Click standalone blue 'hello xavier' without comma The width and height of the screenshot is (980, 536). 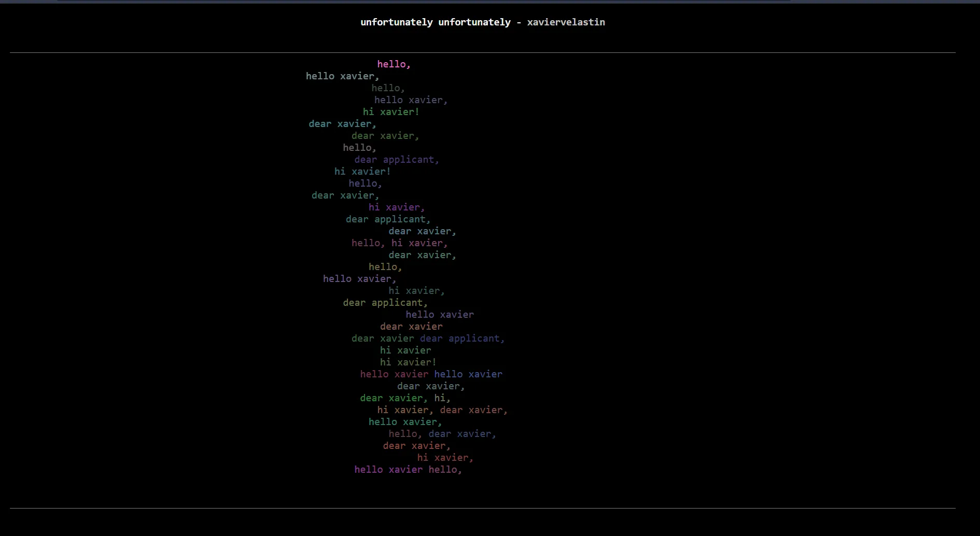440,315
